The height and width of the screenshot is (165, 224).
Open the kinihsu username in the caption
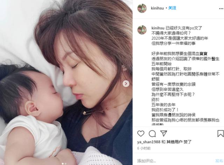pyautogui.click(x=158, y=28)
